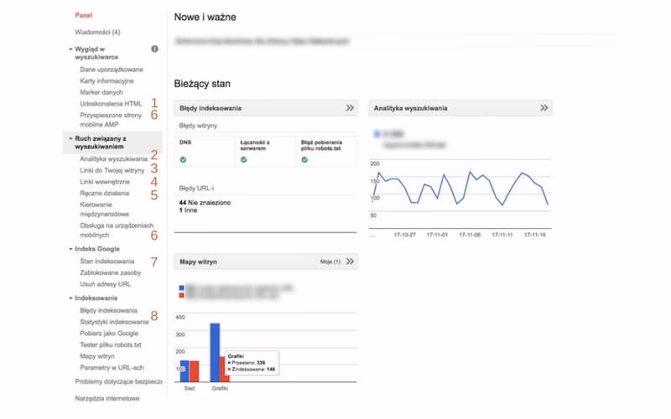Open Marker danych page
671x419 pixels.
101,92
